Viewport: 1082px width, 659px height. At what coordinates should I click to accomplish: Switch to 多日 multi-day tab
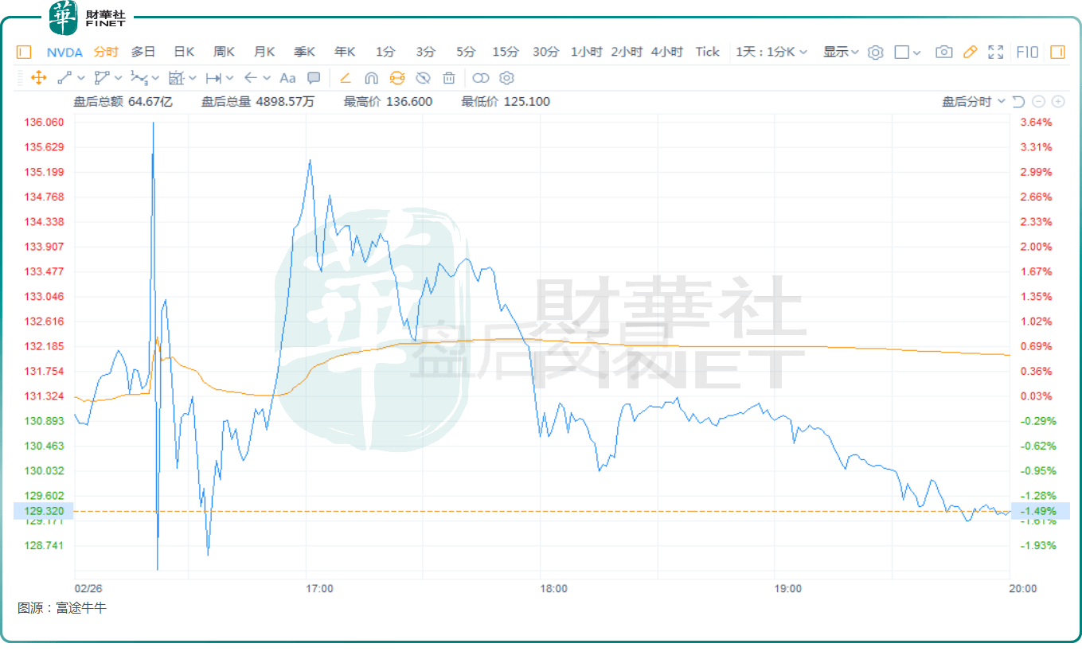point(143,52)
